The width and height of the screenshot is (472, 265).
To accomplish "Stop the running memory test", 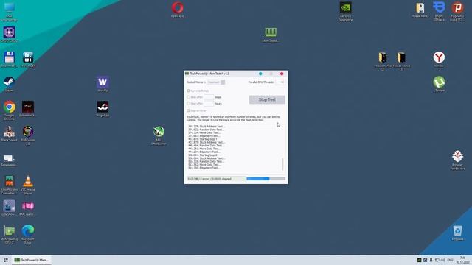I will (267, 100).
